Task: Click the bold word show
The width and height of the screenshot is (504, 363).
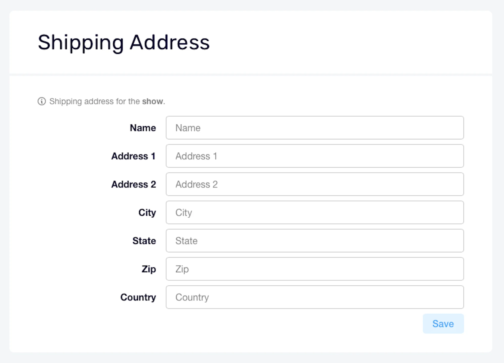Action: 152,101
